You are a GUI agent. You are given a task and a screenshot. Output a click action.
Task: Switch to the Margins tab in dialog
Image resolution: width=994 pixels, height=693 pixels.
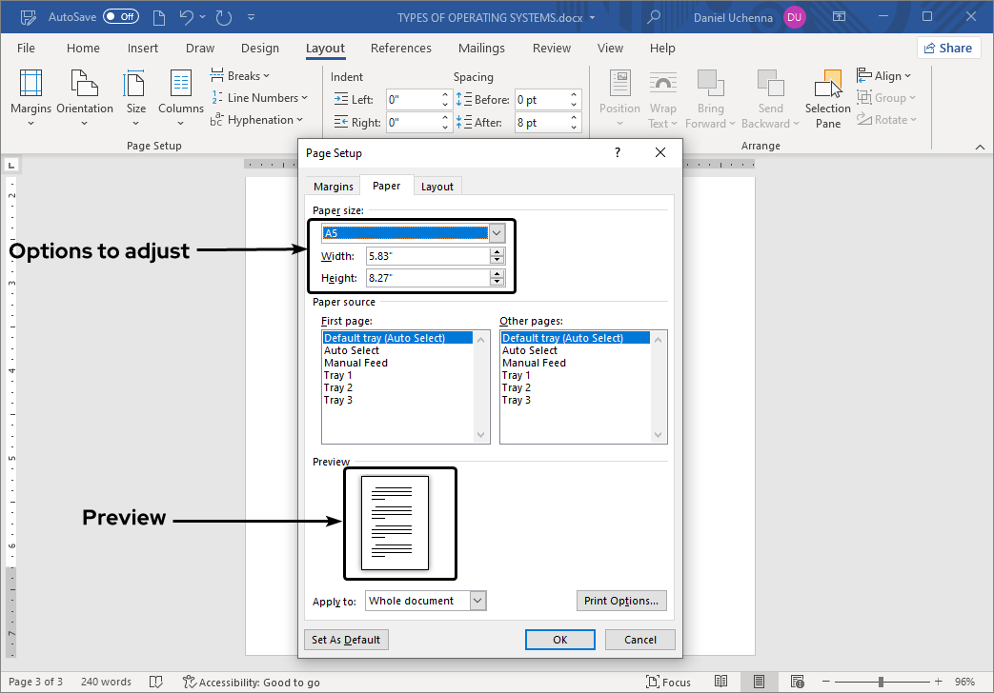coord(334,187)
